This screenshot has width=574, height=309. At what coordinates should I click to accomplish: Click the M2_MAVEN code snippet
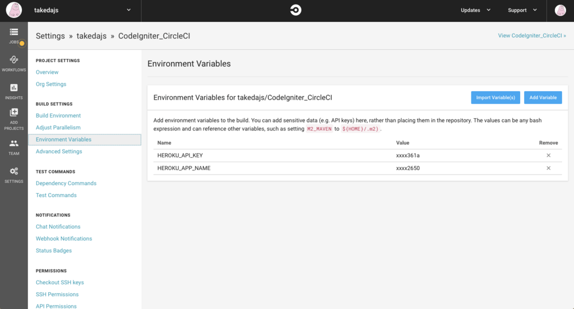(x=319, y=129)
